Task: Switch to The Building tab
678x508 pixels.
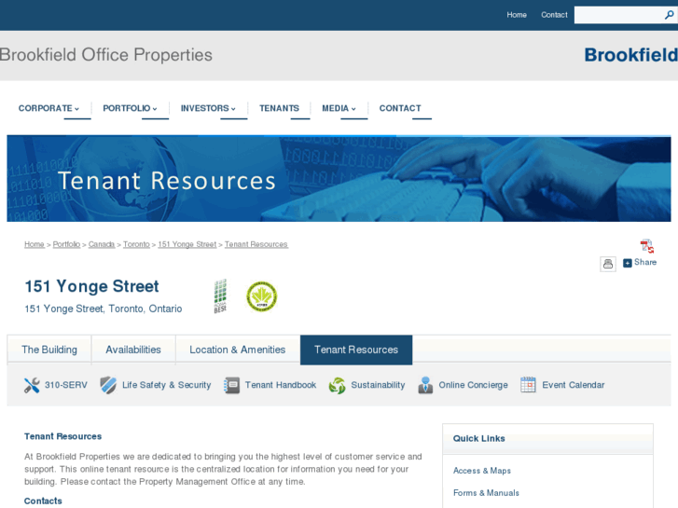Action: tap(49, 350)
